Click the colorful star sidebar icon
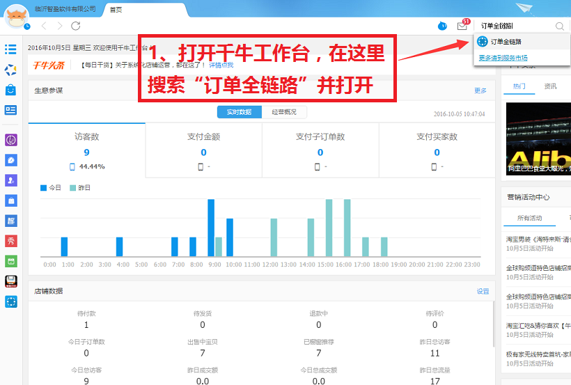 pyautogui.click(x=10, y=70)
